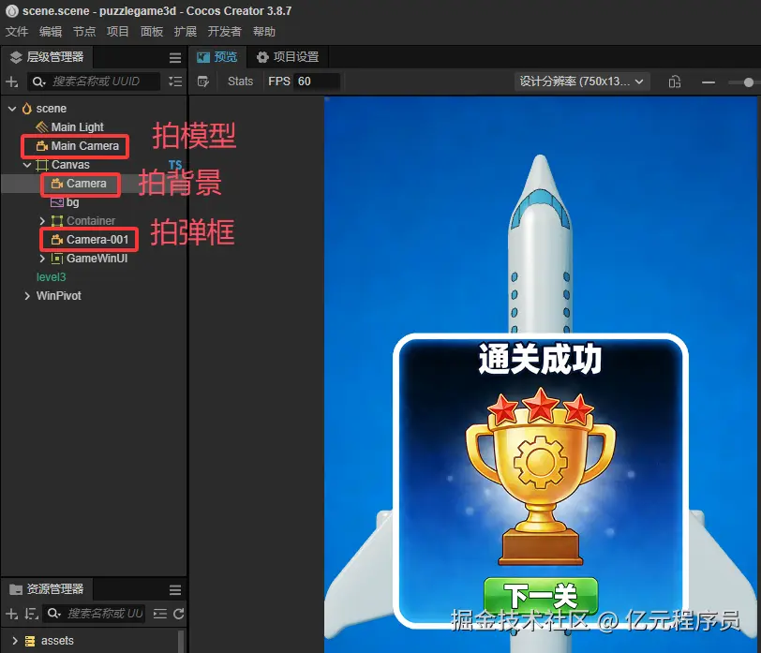Click the preview zoom slider handle

(749, 82)
